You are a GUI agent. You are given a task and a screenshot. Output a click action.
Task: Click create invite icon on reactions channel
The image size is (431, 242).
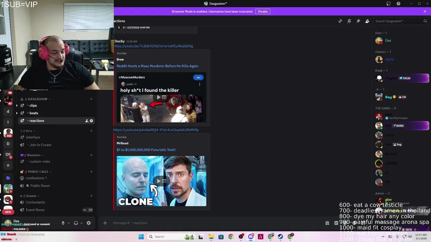tap(87, 121)
